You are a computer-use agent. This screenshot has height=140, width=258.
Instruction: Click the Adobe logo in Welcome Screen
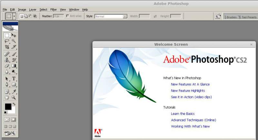[x=98, y=133]
